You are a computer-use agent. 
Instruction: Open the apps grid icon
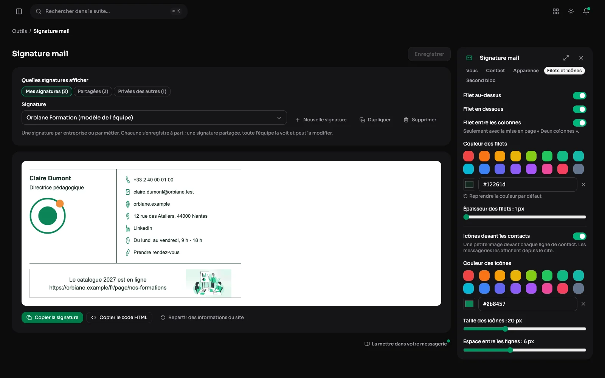(x=556, y=11)
